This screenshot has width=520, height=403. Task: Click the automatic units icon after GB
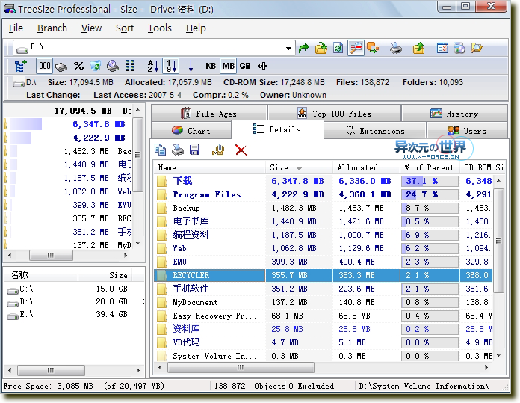point(262,66)
